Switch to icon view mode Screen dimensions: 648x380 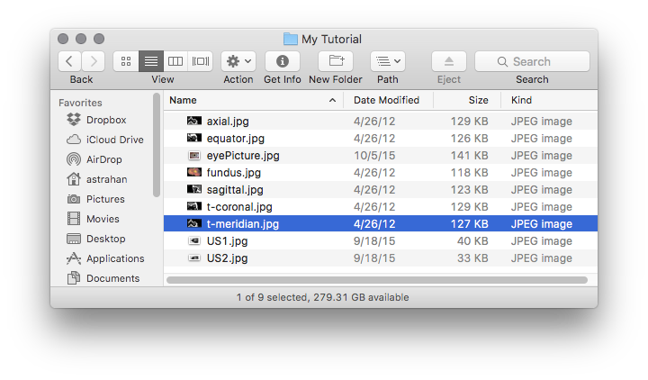click(x=126, y=61)
